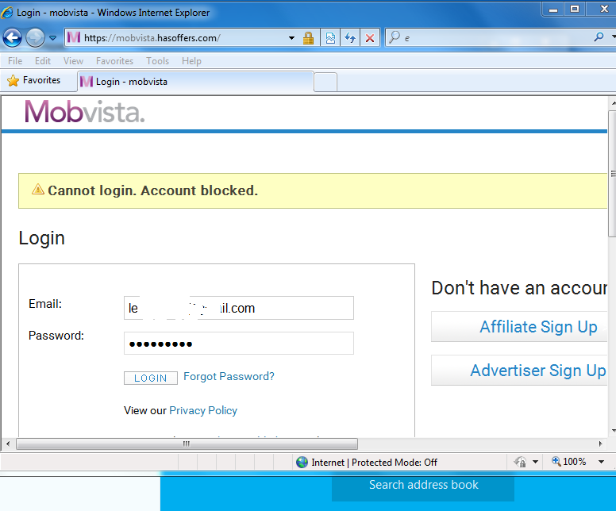
Task: Click the Affiliate Sign Up button
Action: coord(519,327)
